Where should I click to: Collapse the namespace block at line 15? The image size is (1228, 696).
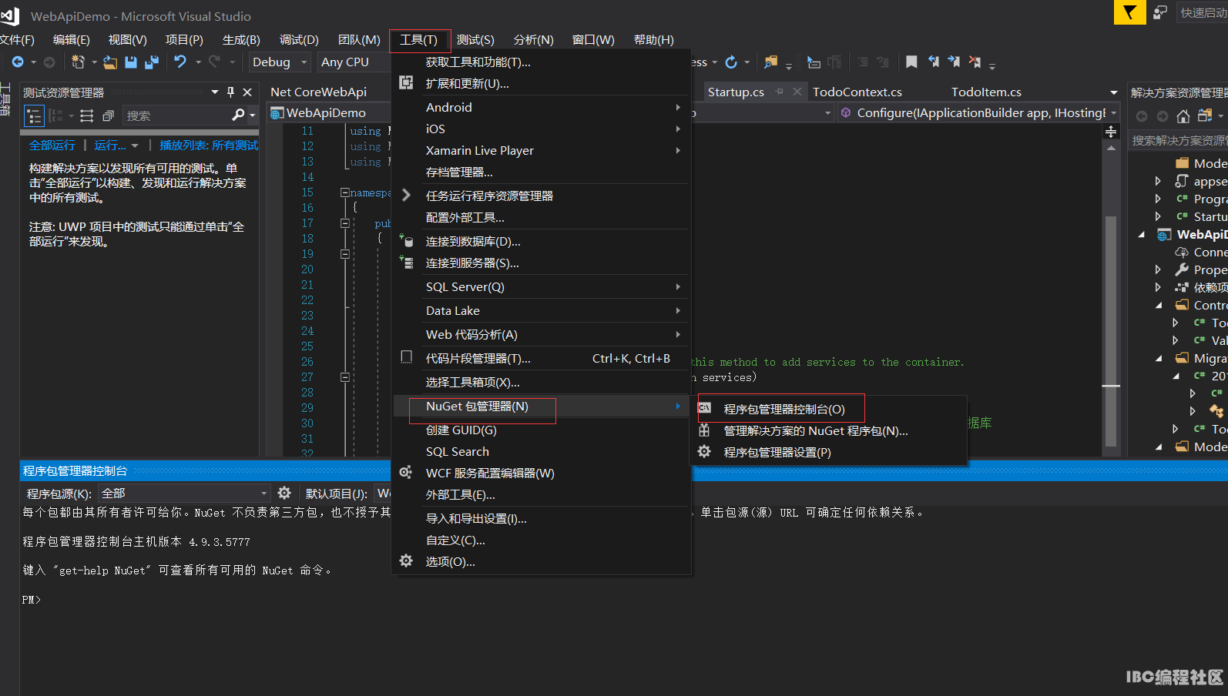coord(345,192)
